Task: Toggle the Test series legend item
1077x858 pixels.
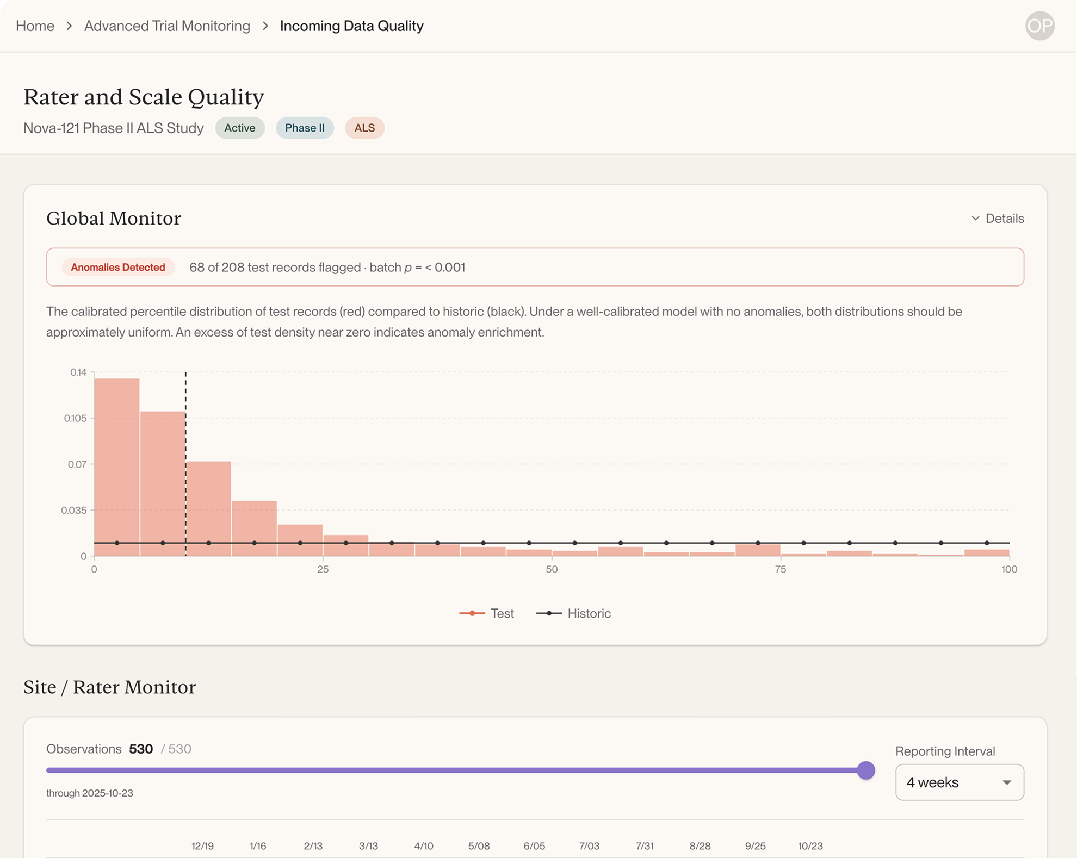Action: point(486,613)
